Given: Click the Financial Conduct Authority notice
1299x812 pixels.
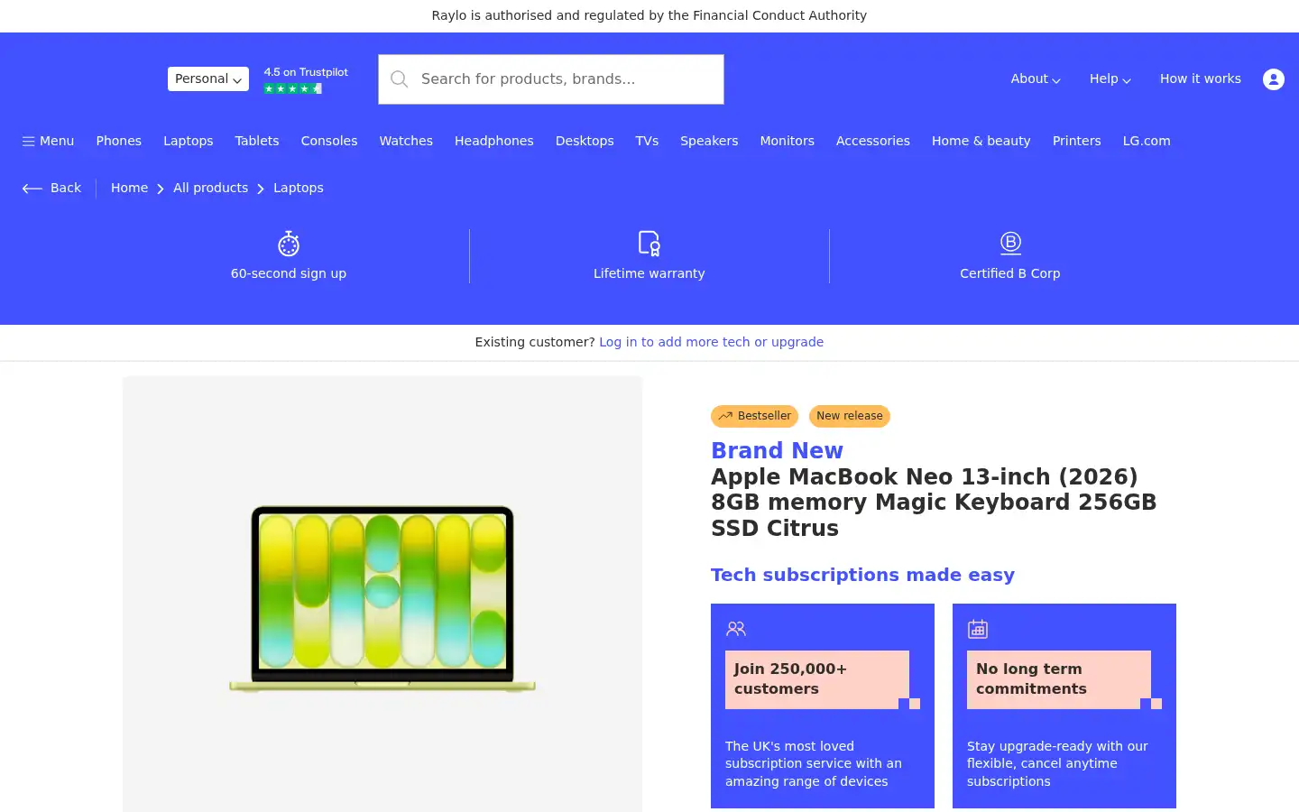Looking at the screenshot, I should [x=649, y=15].
